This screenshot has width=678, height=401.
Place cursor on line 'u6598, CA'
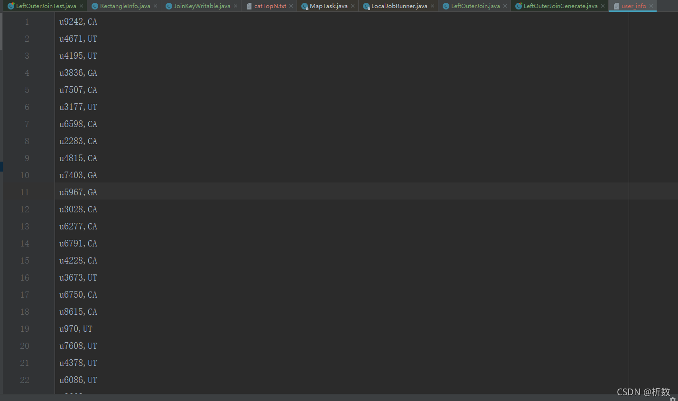tap(78, 124)
